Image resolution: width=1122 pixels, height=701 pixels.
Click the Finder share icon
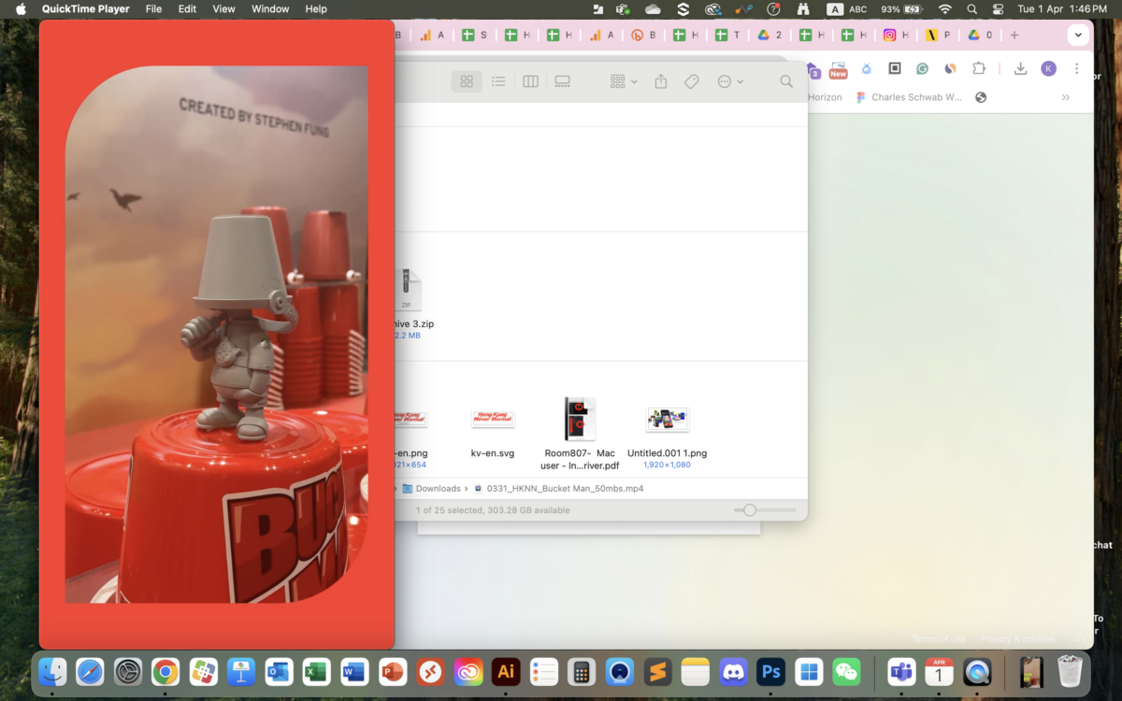(661, 81)
